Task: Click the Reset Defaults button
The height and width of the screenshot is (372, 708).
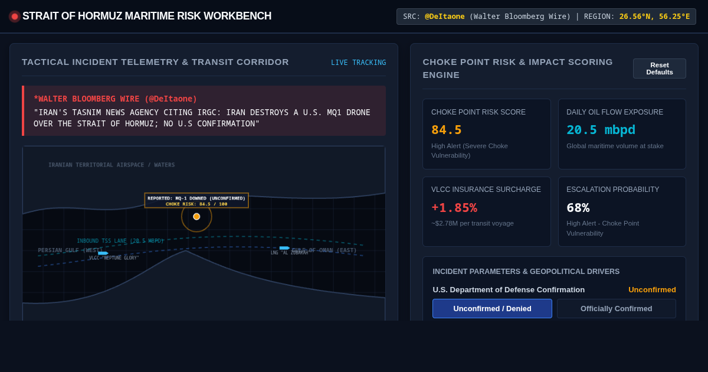Action: [660, 68]
